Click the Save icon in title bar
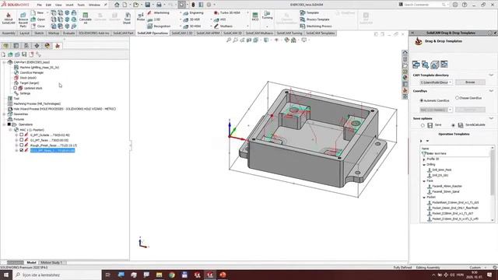This screenshot has width=498, height=280. click(x=147, y=5)
